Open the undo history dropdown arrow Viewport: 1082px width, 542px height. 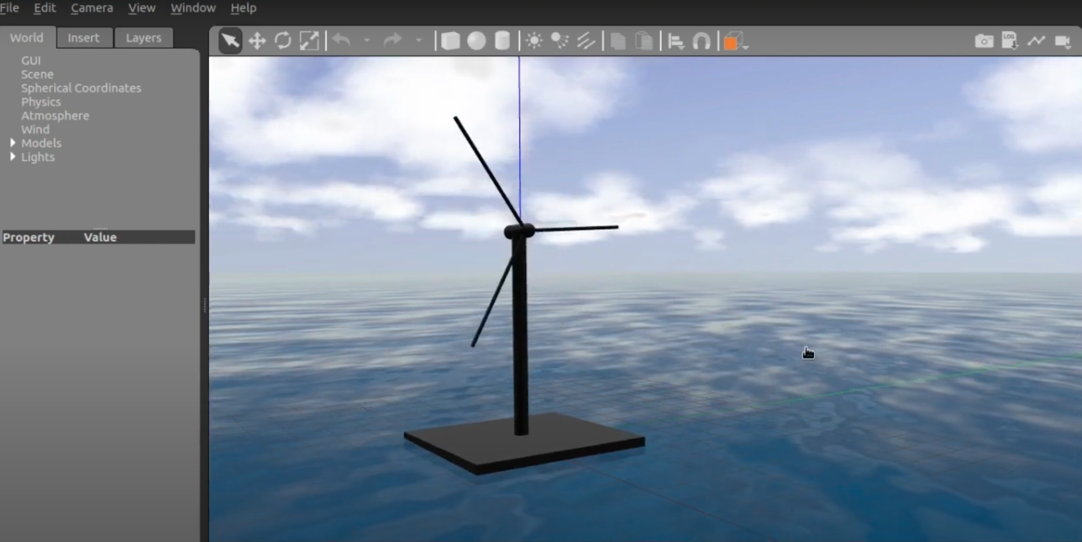coord(366,40)
